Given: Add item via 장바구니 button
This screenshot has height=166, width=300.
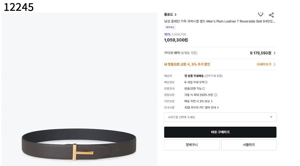Looking at the screenshot, I should tap(192, 145).
